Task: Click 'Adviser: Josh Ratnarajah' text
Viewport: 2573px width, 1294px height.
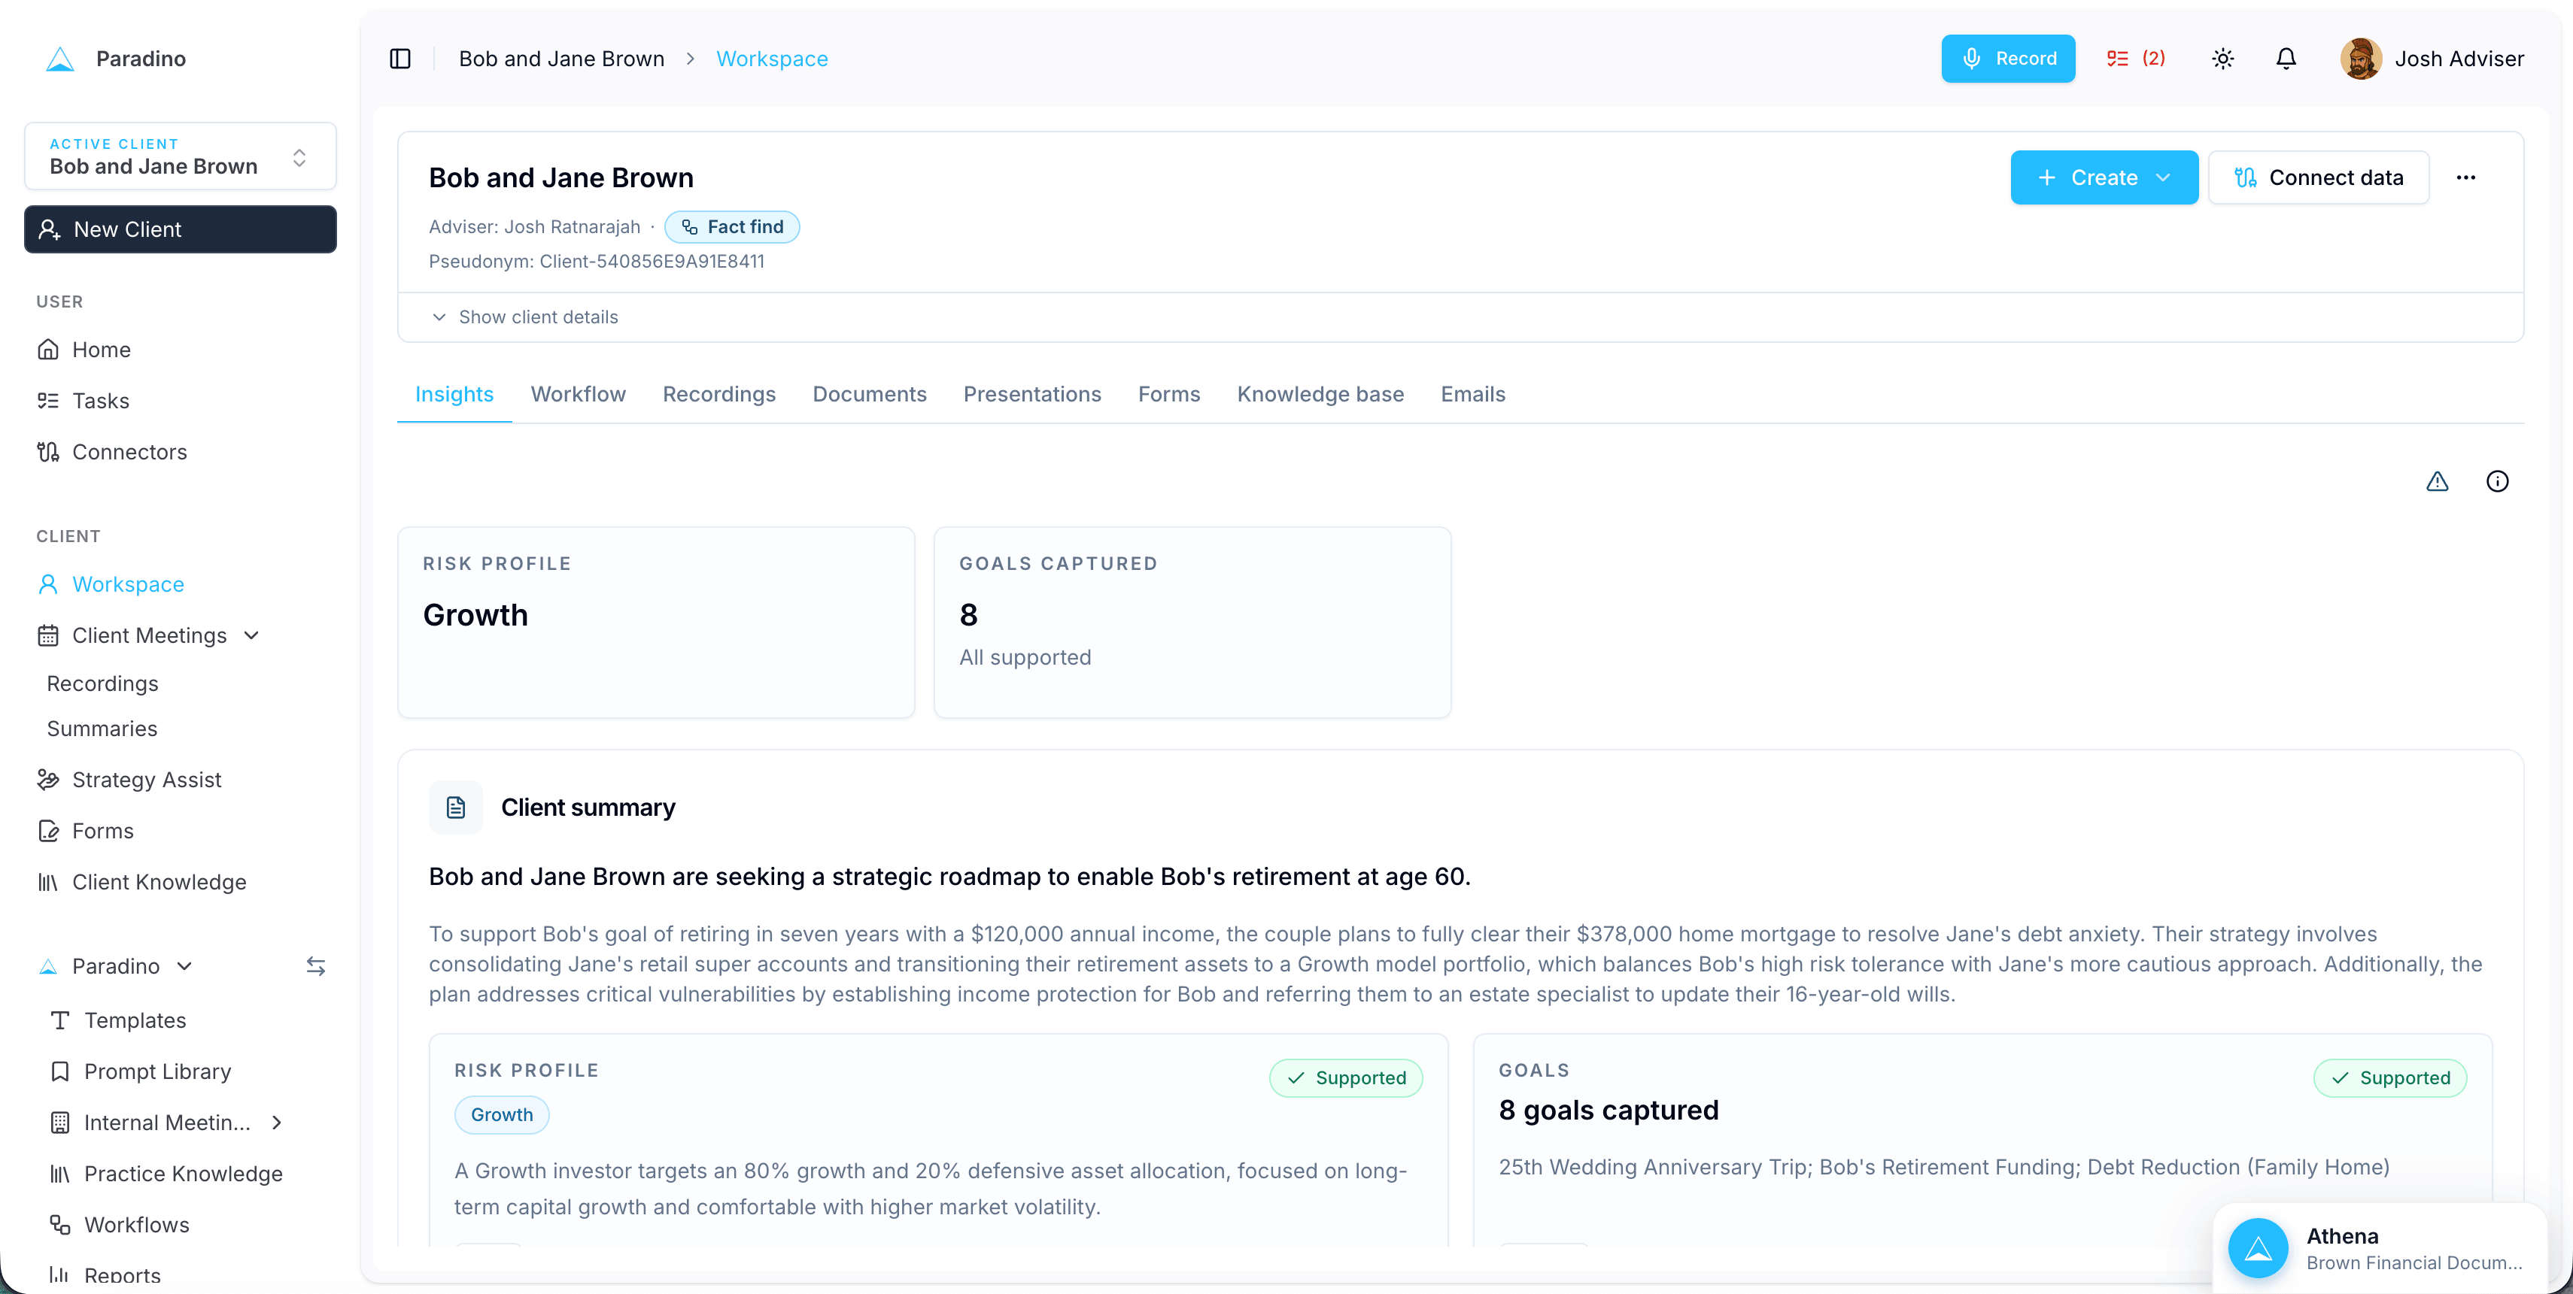Action: coord(534,226)
